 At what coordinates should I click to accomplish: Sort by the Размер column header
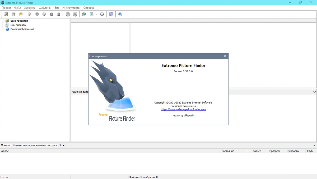click(257, 151)
